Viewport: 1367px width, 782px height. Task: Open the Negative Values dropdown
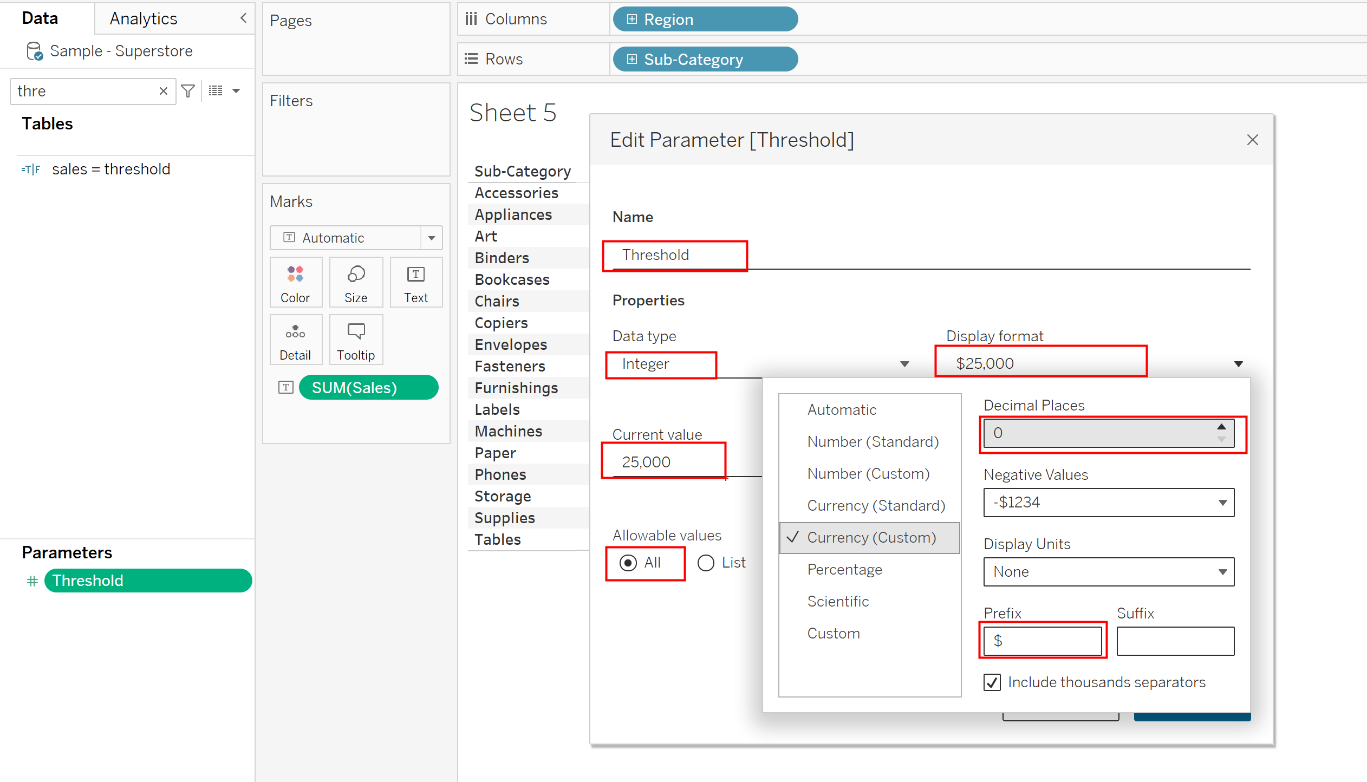1108,503
